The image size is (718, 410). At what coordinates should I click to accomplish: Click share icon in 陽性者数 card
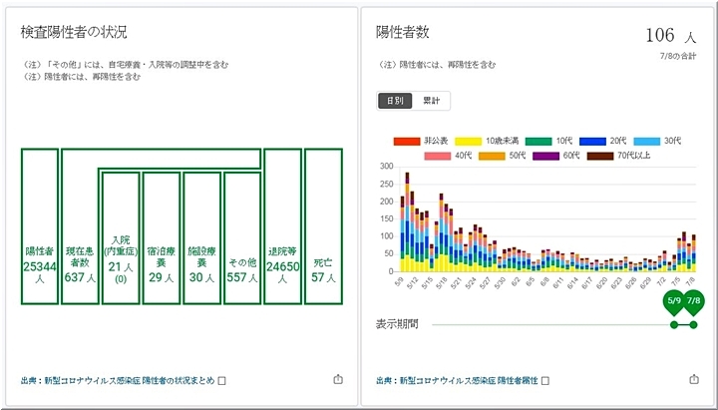tap(694, 380)
